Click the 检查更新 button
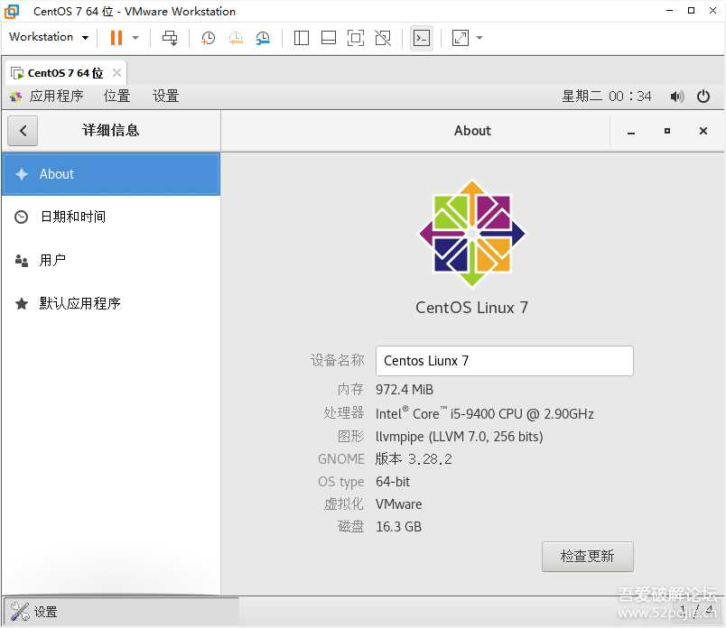726x628 pixels. tap(588, 557)
